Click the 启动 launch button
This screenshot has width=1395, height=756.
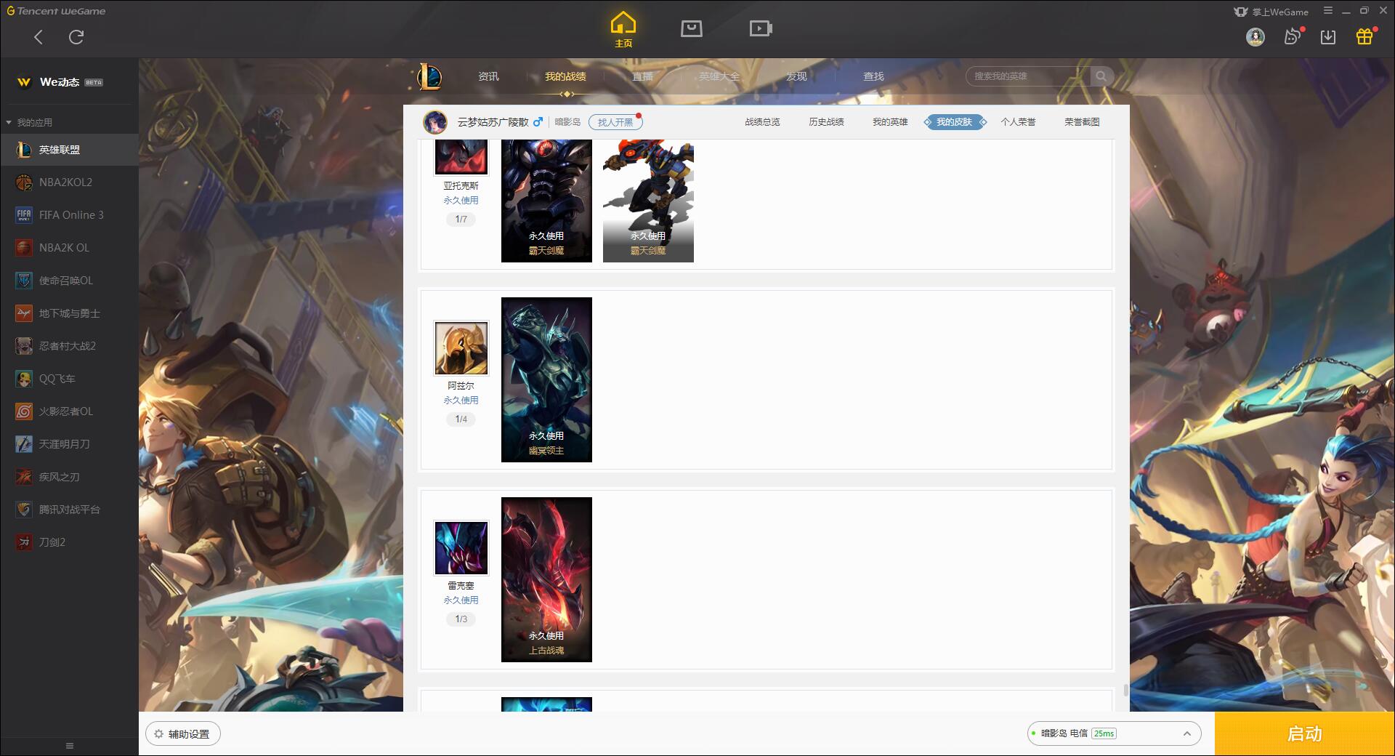pos(1305,734)
